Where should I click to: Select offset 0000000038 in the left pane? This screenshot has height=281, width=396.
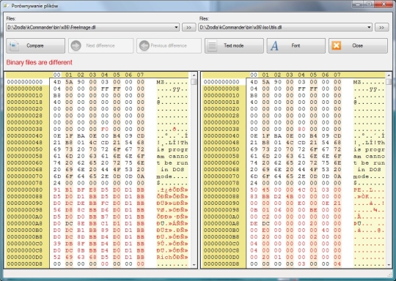click(x=25, y=129)
